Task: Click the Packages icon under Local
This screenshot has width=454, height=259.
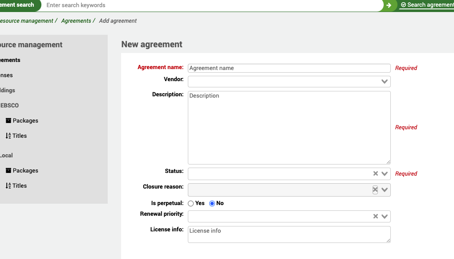Action: tap(8, 170)
